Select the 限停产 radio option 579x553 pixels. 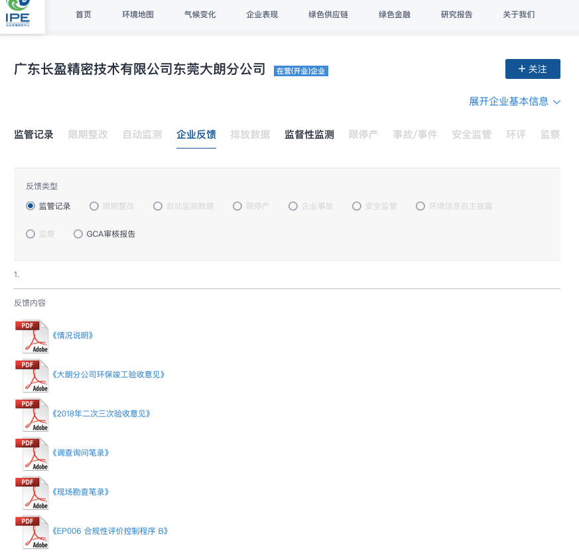click(x=237, y=206)
